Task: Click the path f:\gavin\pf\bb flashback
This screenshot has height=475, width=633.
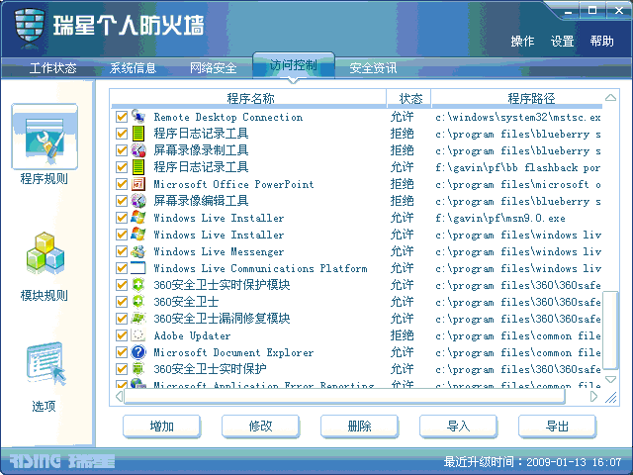Action: point(518,167)
